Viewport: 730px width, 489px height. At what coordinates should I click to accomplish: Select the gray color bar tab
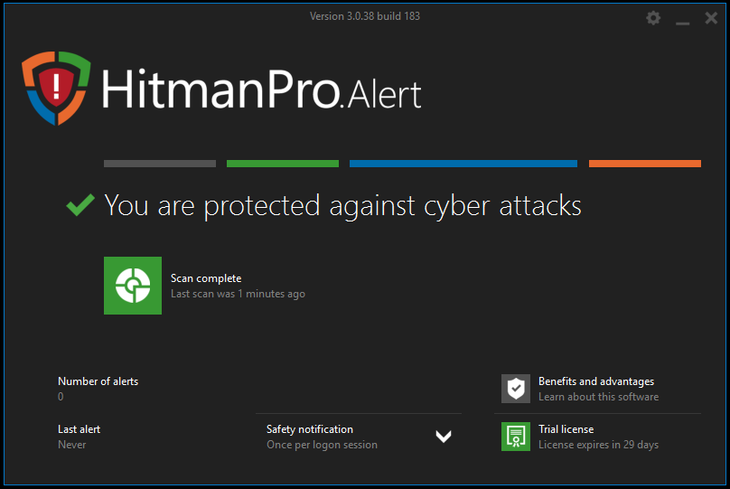160,164
